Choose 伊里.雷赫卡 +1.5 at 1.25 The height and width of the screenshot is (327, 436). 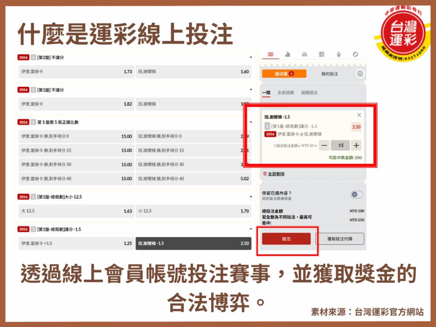[x=77, y=243]
